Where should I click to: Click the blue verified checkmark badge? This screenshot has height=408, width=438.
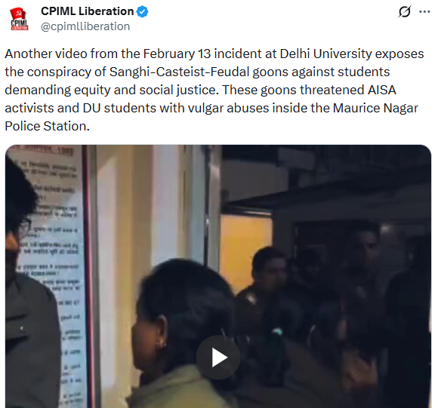click(143, 12)
